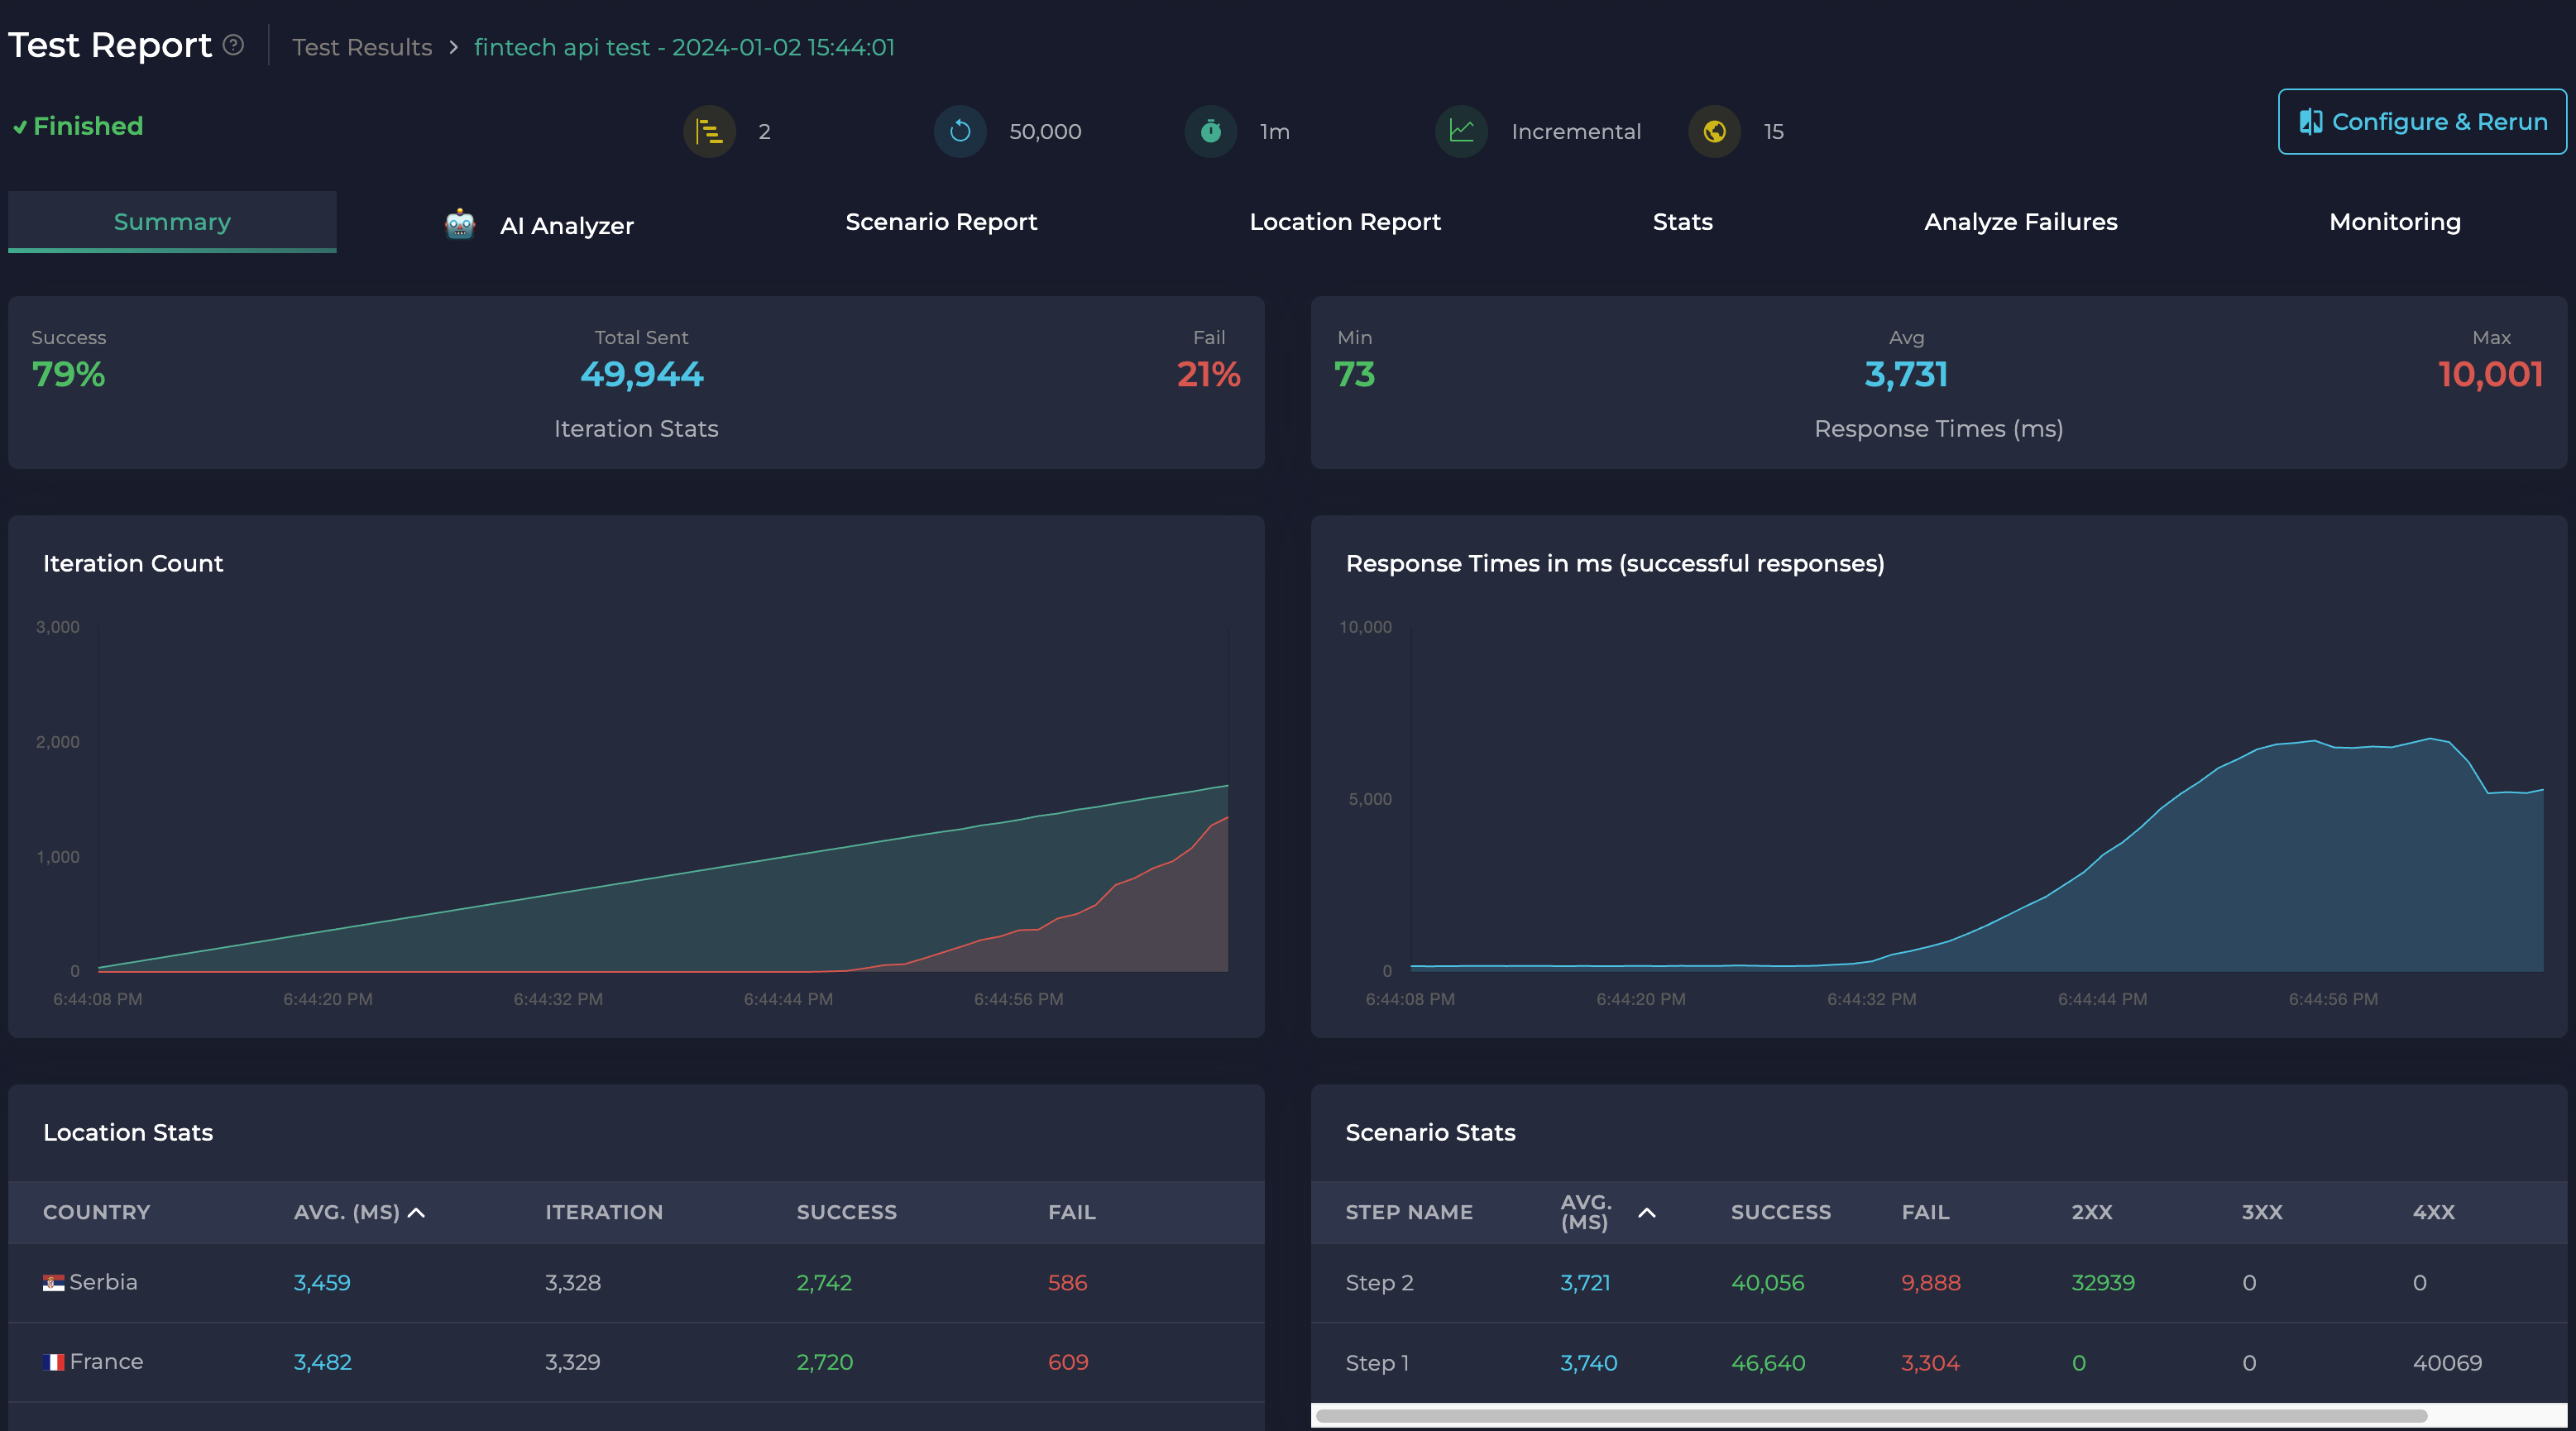Click the yellow globe locations icon
Image resolution: width=2576 pixels, height=1431 pixels.
[x=1714, y=131]
